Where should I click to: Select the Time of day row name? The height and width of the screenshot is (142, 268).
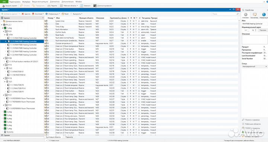60,27
